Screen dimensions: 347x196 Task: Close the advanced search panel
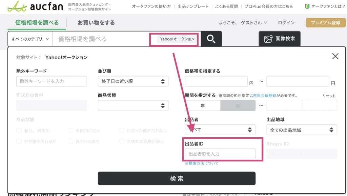335,56
